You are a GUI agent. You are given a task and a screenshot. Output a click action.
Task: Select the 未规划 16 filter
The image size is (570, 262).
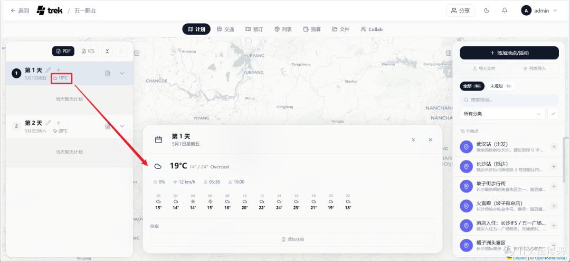(x=500, y=86)
